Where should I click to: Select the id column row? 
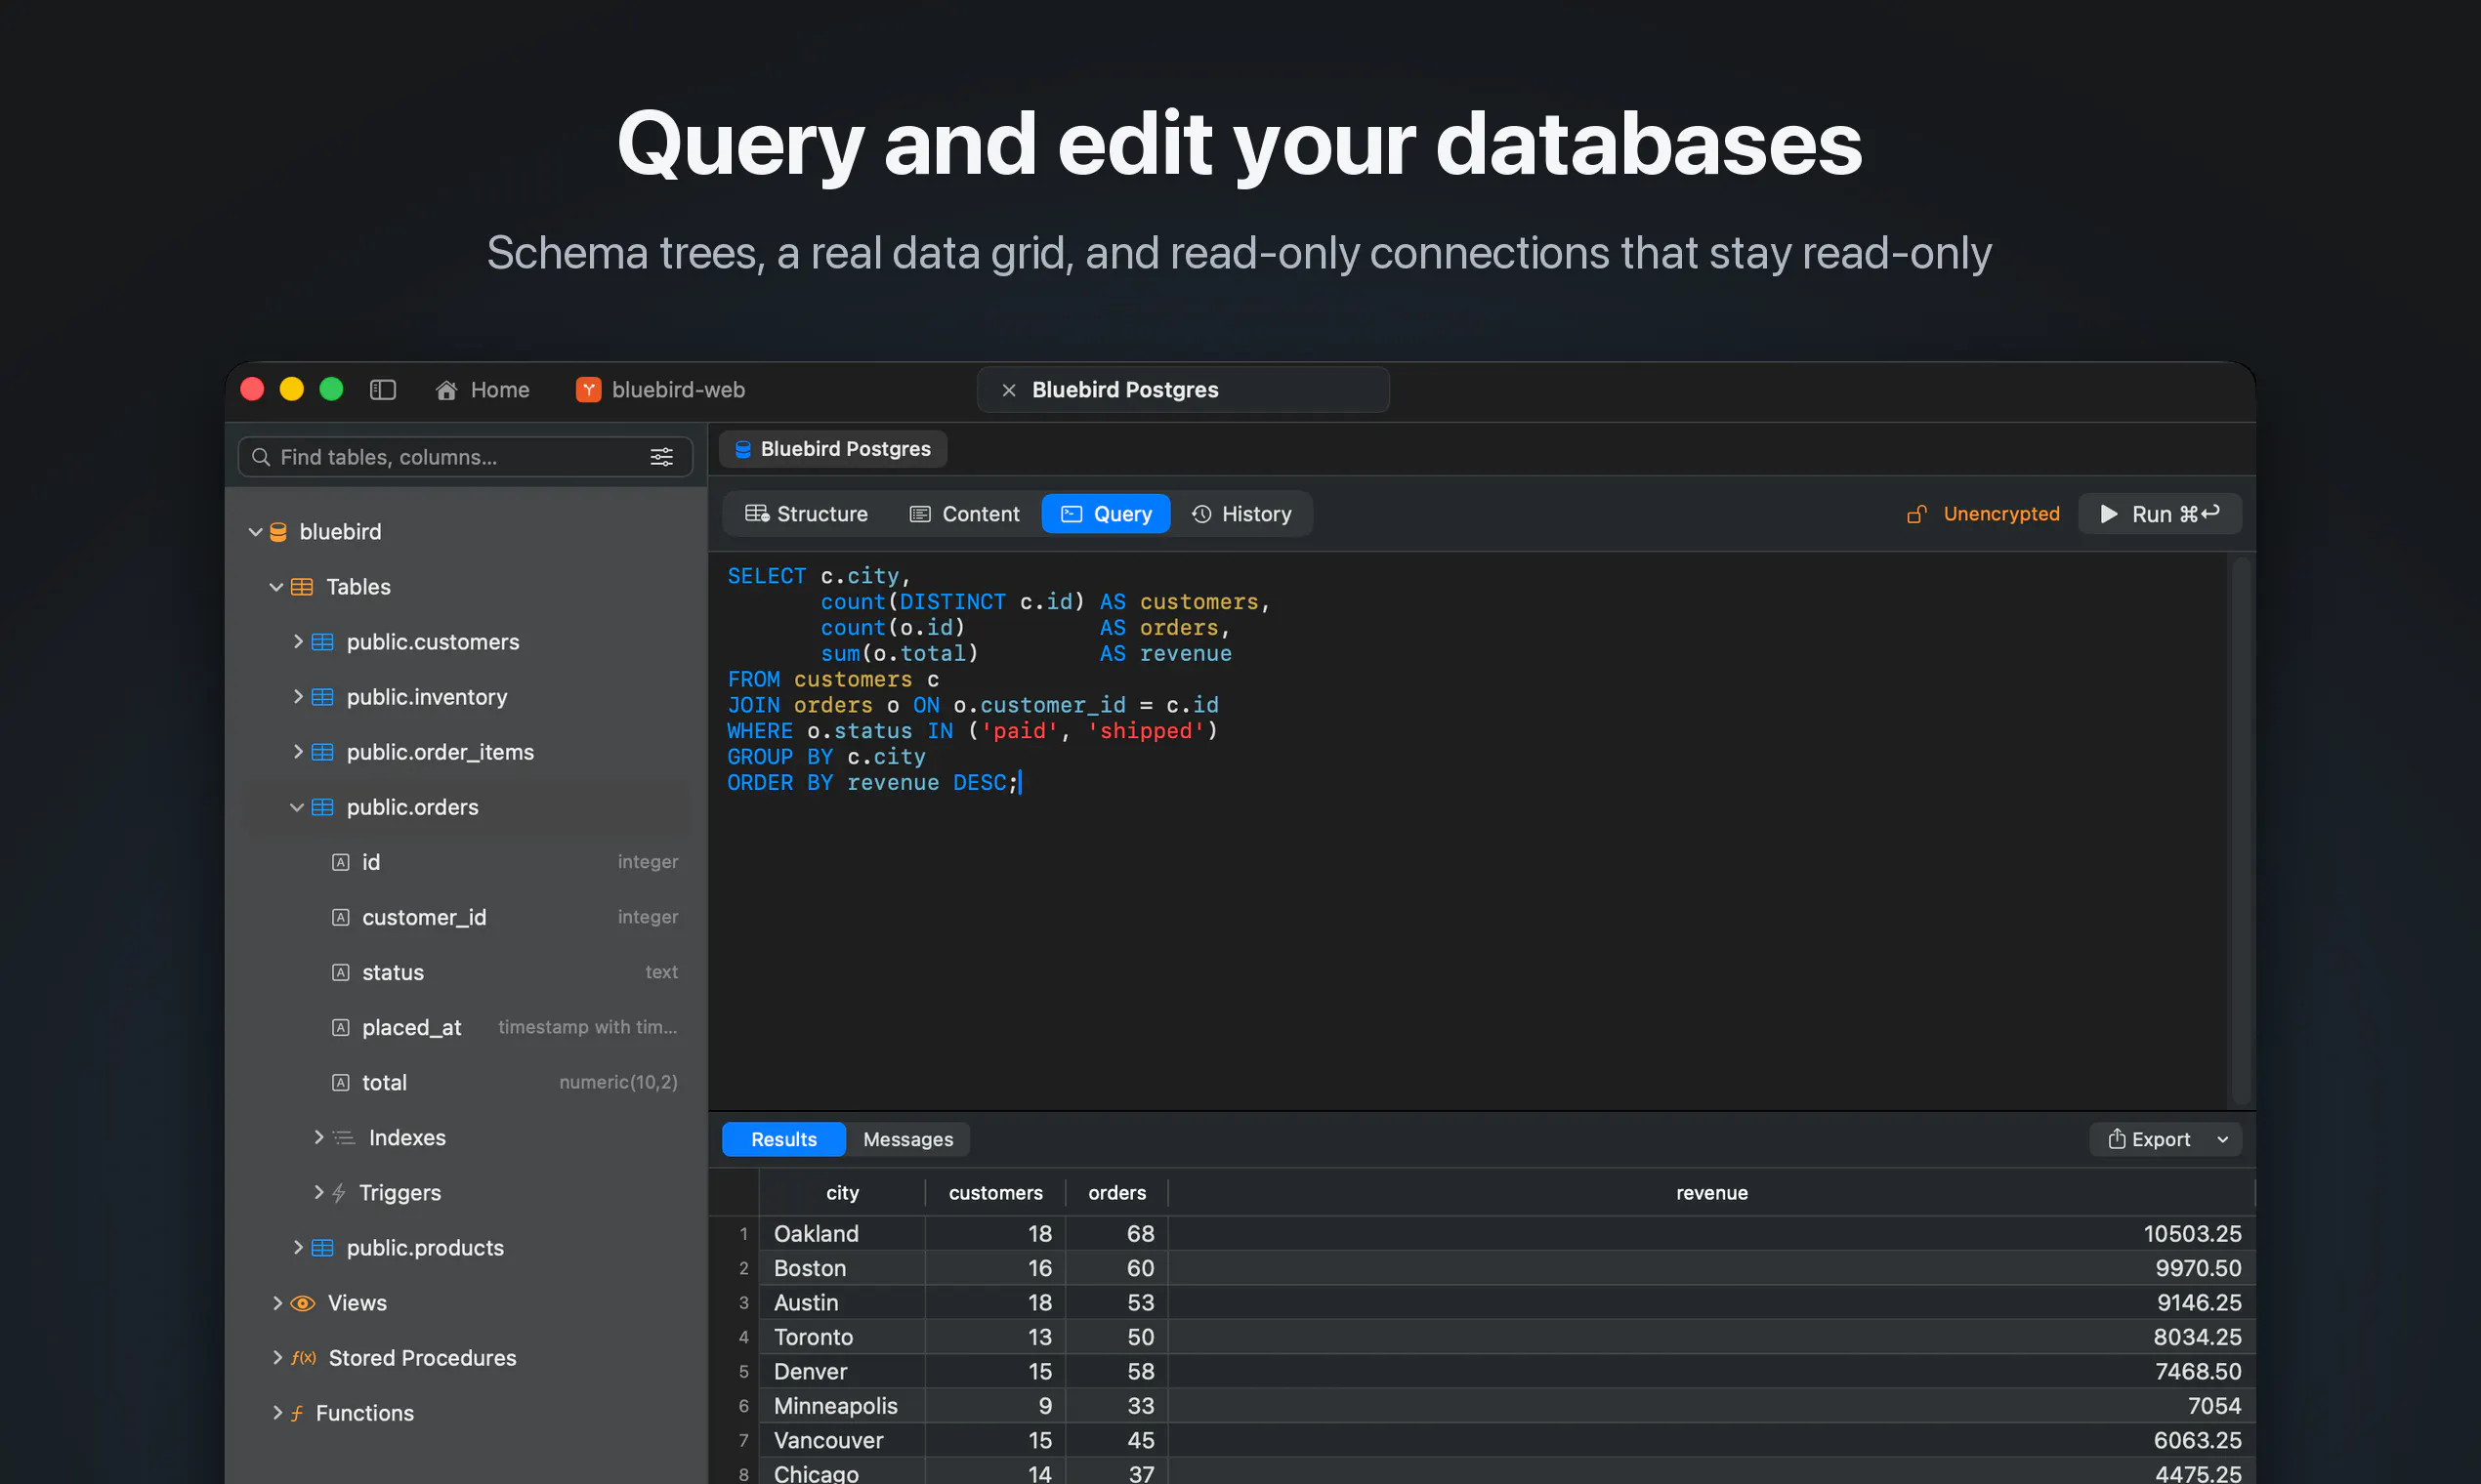click(x=466, y=862)
